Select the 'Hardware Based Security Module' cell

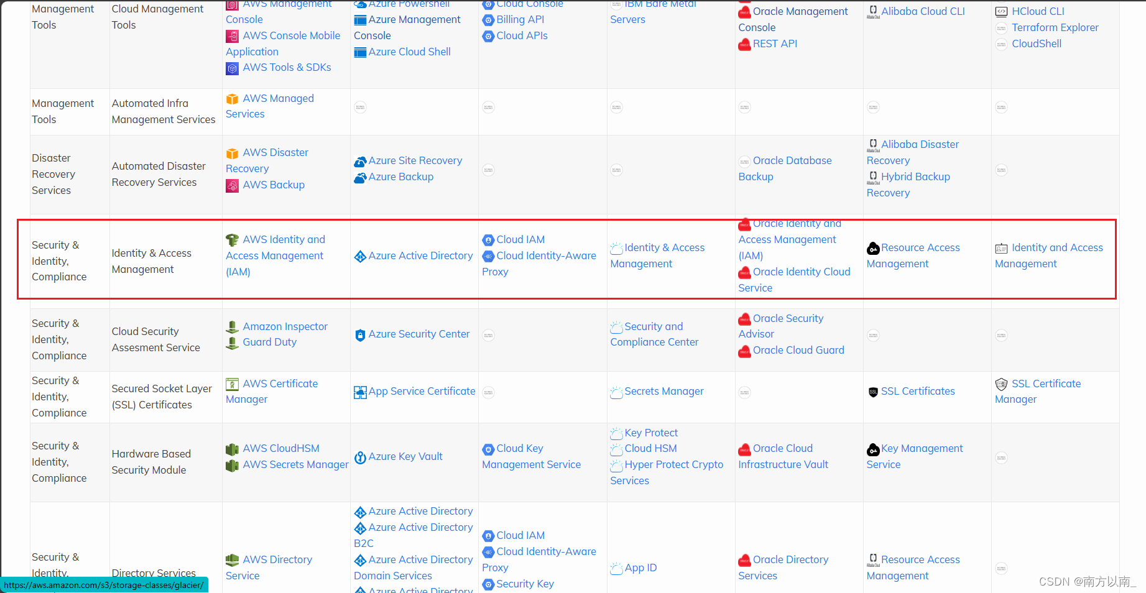tap(165, 462)
